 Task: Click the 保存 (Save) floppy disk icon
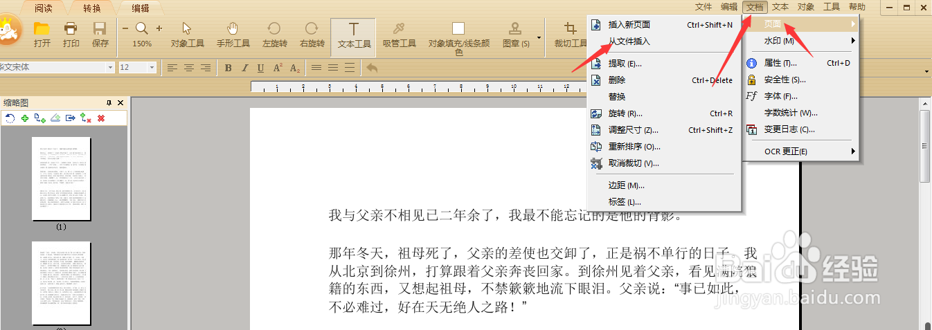pos(100,28)
